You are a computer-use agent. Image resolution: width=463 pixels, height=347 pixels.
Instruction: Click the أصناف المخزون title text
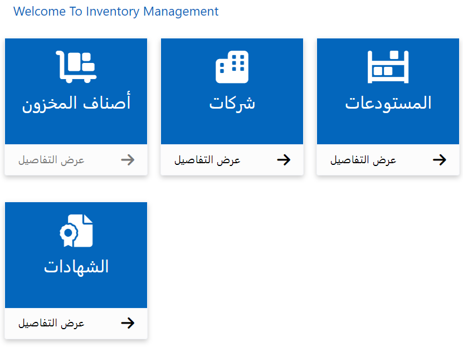pyautogui.click(x=76, y=101)
